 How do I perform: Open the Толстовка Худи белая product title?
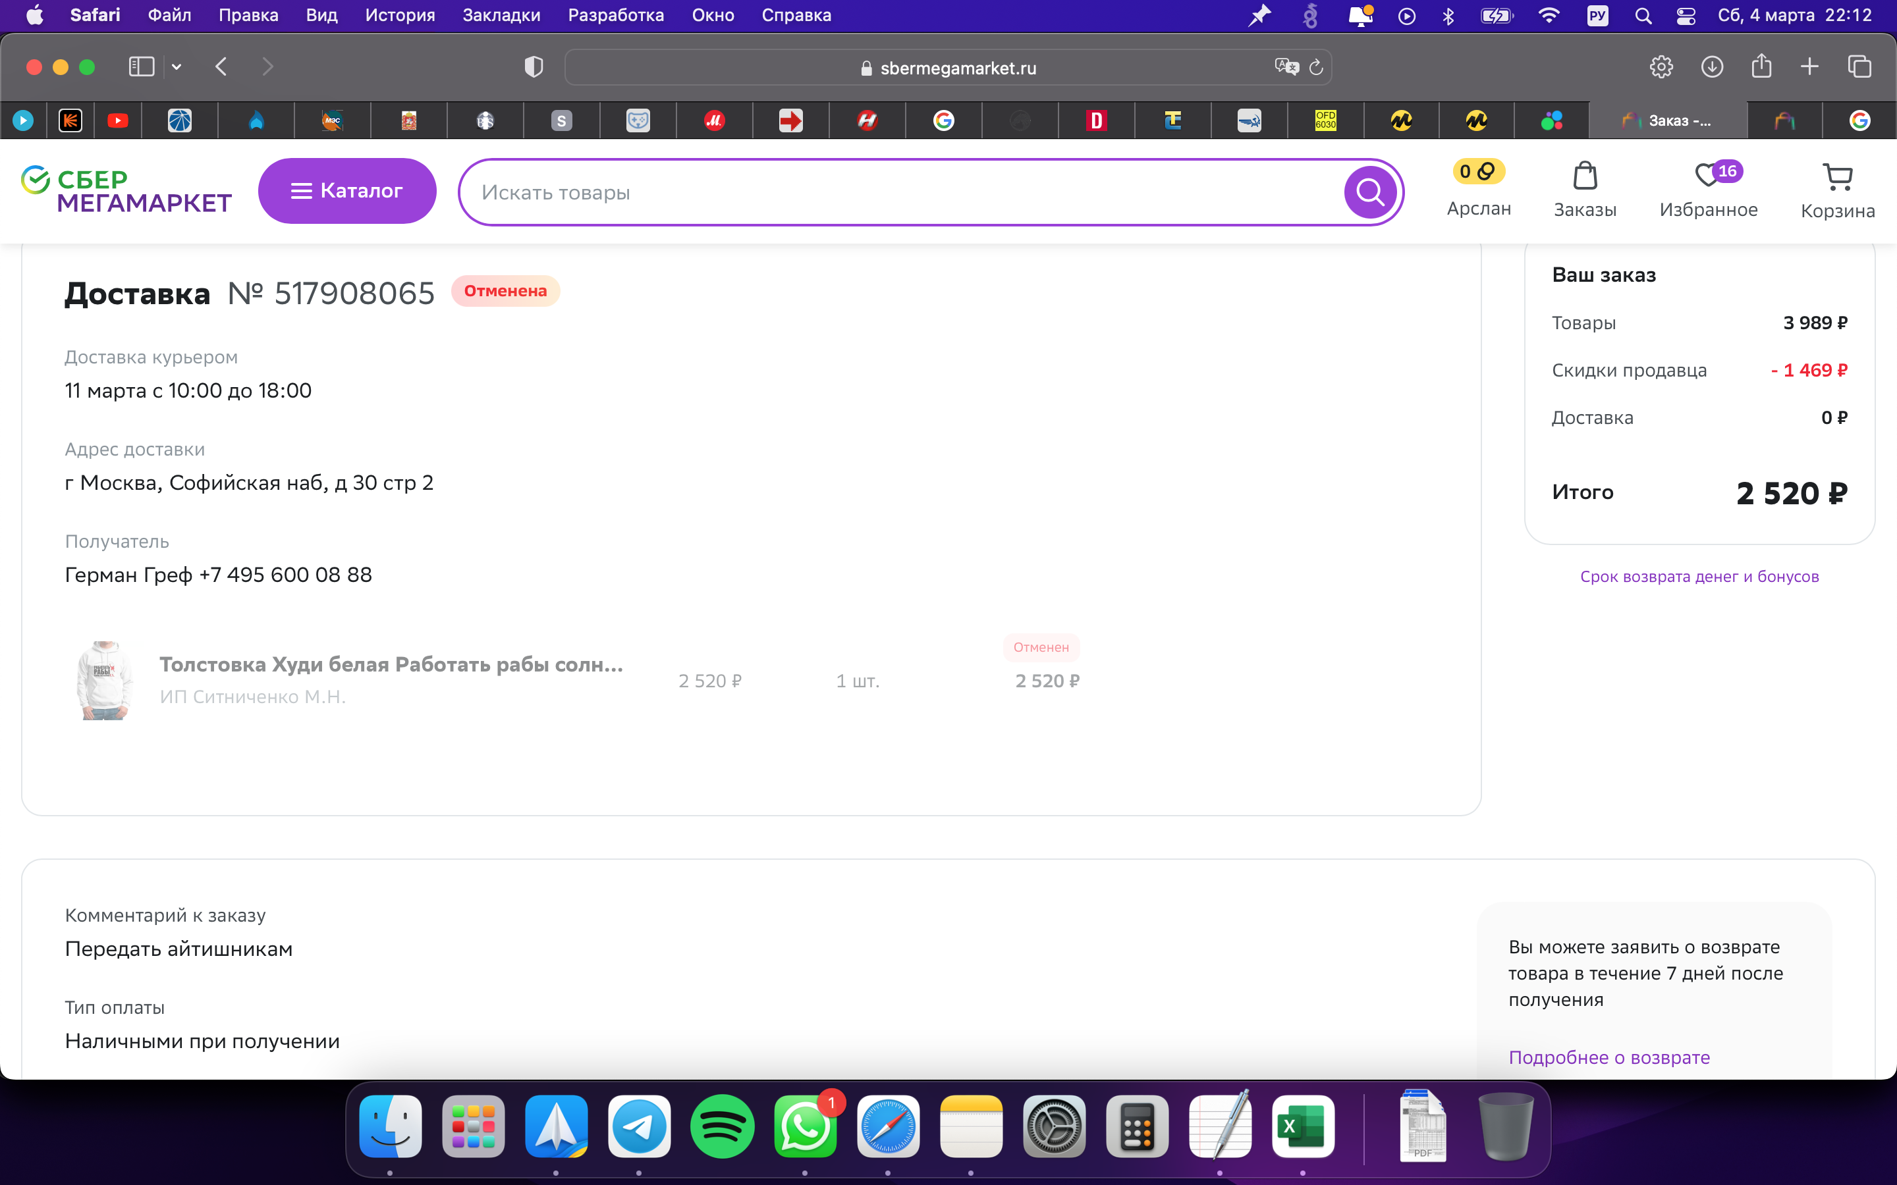pos(391,665)
